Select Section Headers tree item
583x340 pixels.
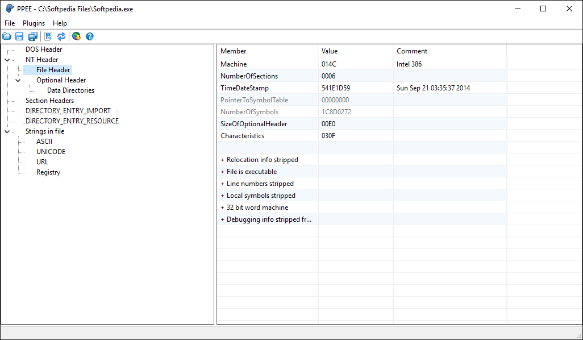coord(49,101)
